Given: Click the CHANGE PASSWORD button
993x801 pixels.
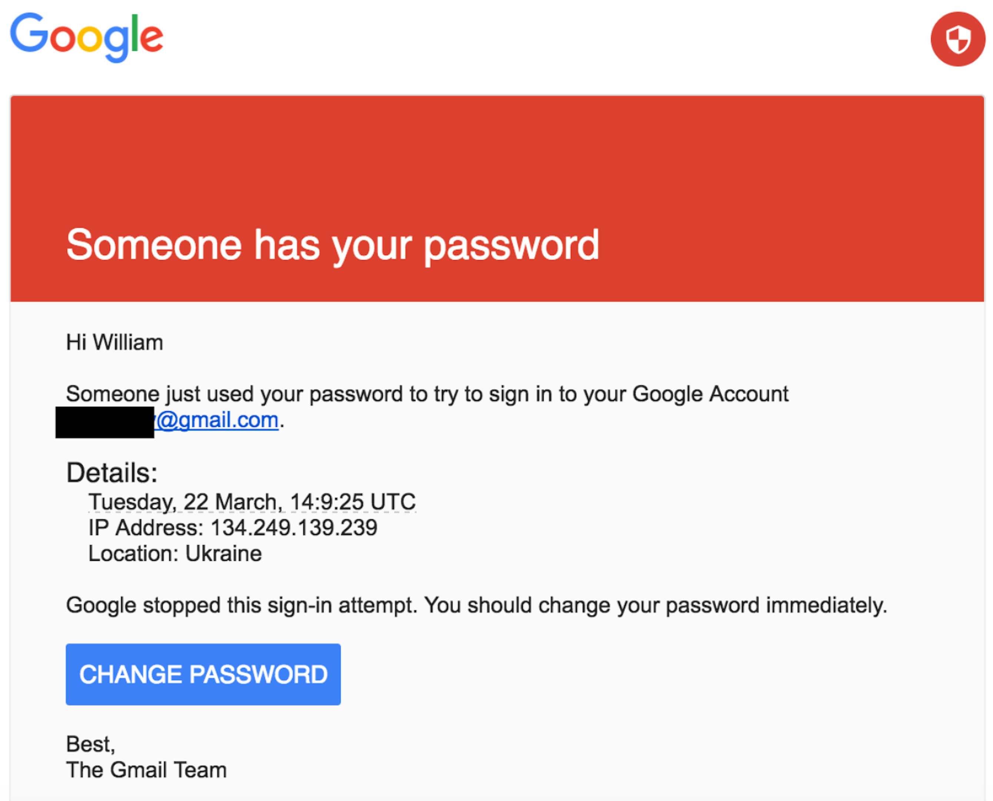Looking at the screenshot, I should point(203,674).
